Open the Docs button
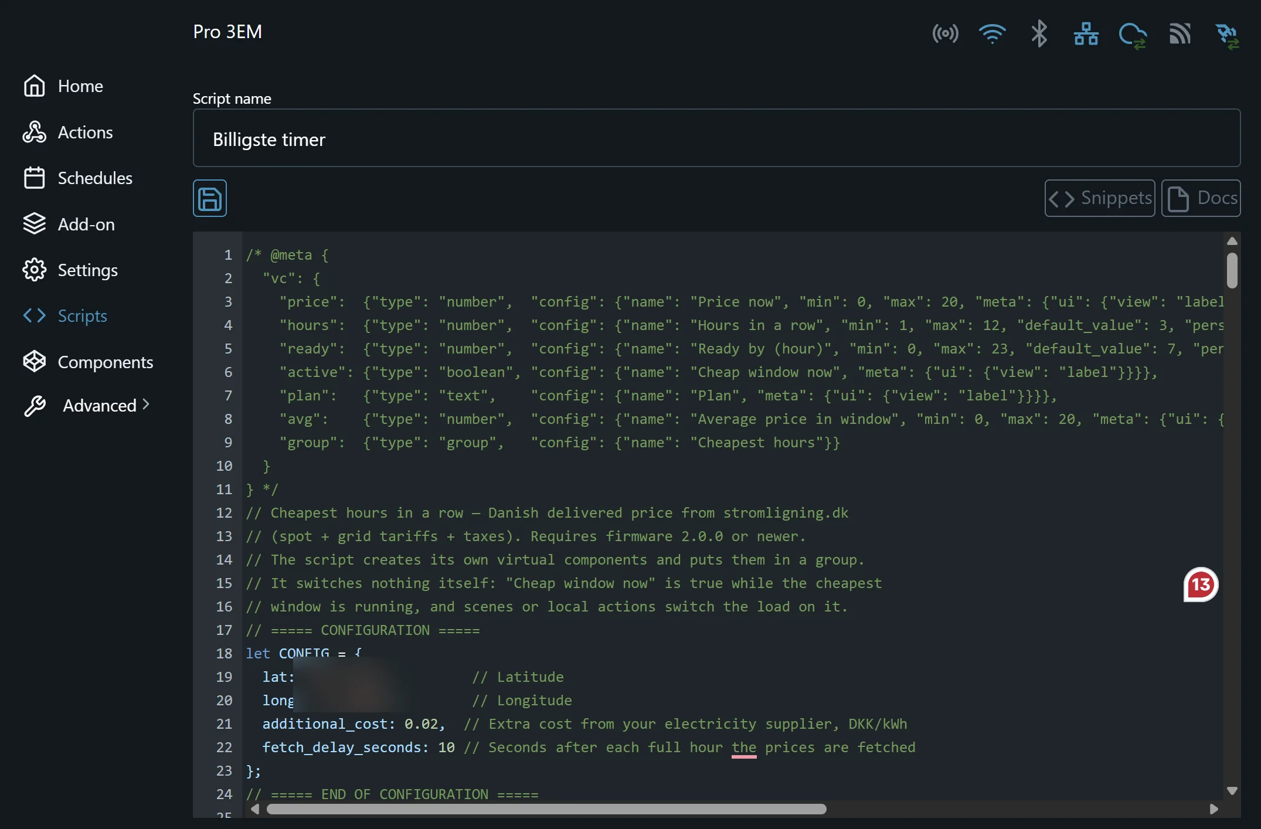1261x829 pixels. (1201, 198)
